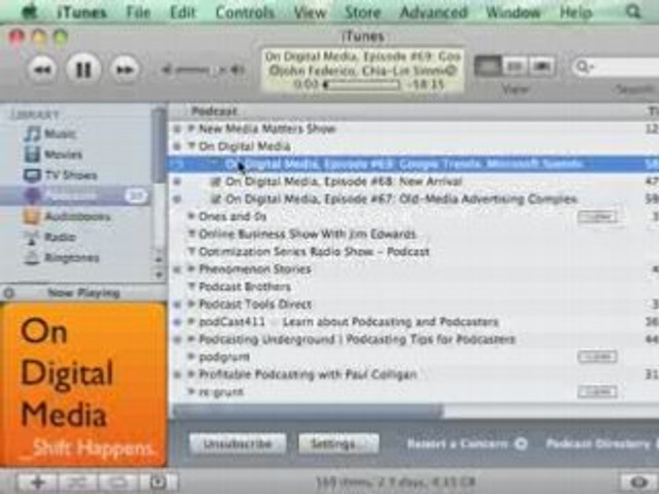Open the Controls menu
This screenshot has height=494, width=659.
coord(245,12)
